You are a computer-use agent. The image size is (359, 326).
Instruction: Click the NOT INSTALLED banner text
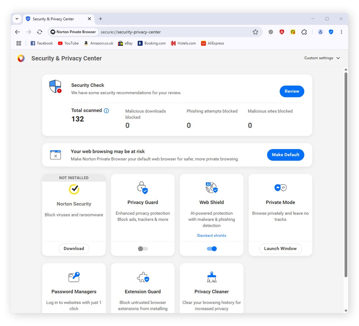[74, 178]
